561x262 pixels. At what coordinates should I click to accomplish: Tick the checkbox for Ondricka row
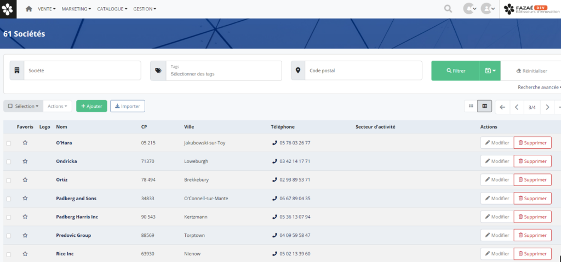tap(8, 161)
